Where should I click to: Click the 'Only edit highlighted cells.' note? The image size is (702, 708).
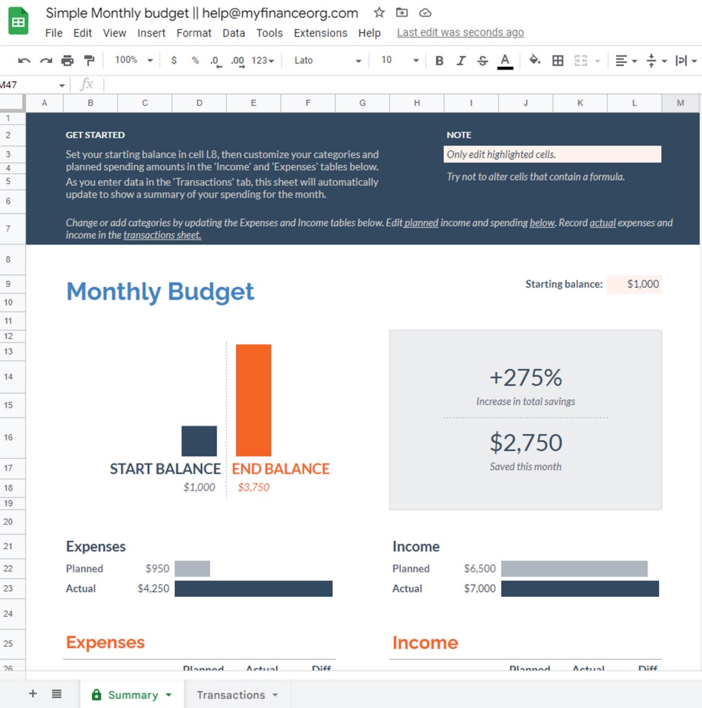click(552, 155)
